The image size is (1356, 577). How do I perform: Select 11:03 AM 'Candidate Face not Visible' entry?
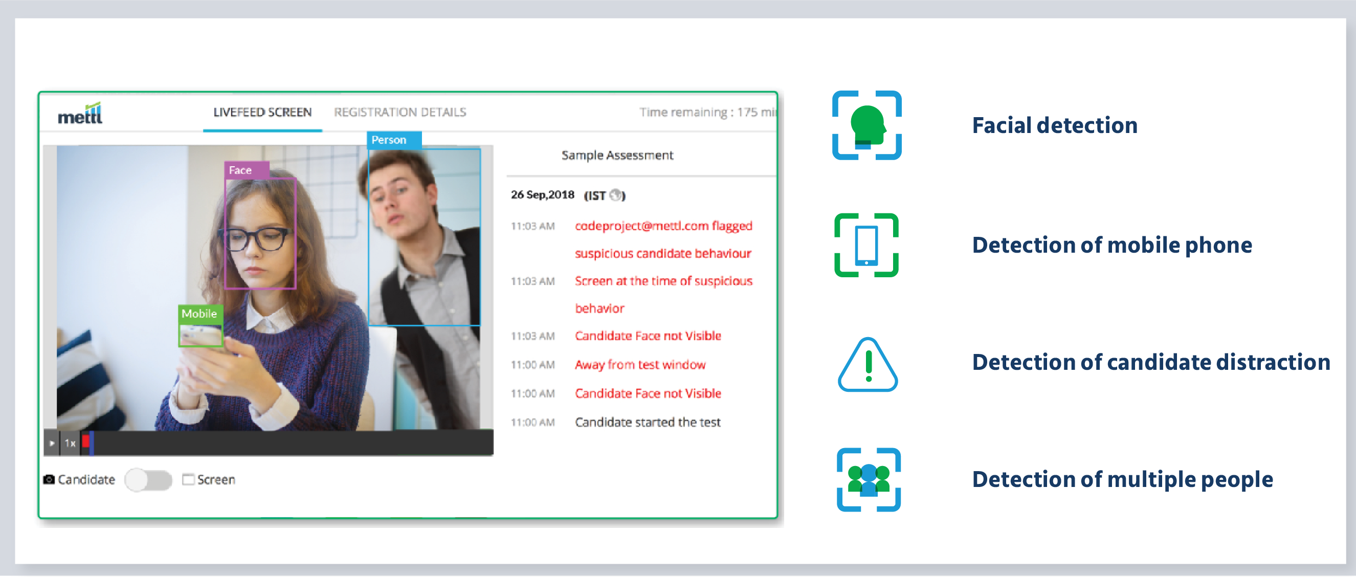coord(648,336)
